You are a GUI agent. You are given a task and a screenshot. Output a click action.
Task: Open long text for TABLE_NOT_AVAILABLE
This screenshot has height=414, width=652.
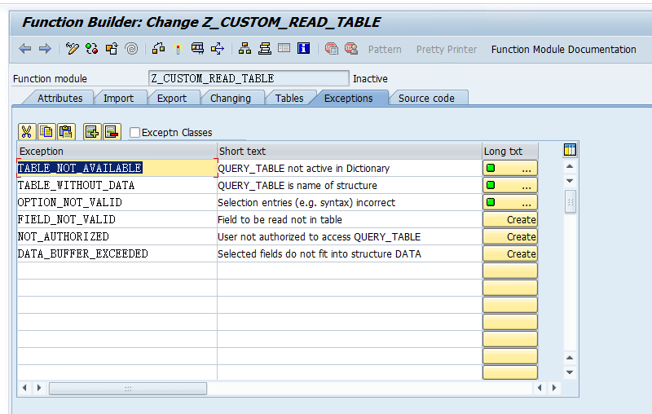point(510,169)
